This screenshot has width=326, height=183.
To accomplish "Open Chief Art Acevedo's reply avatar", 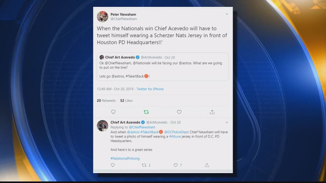I will 102,125.
